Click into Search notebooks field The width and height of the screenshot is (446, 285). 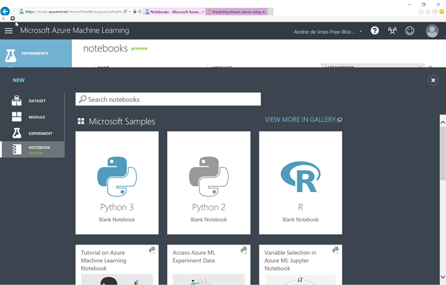168,99
